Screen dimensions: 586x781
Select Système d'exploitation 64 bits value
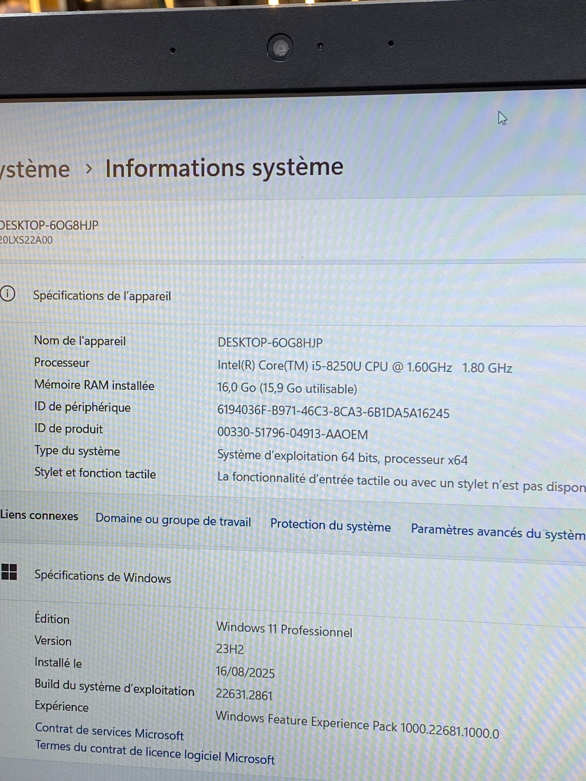coord(342,457)
